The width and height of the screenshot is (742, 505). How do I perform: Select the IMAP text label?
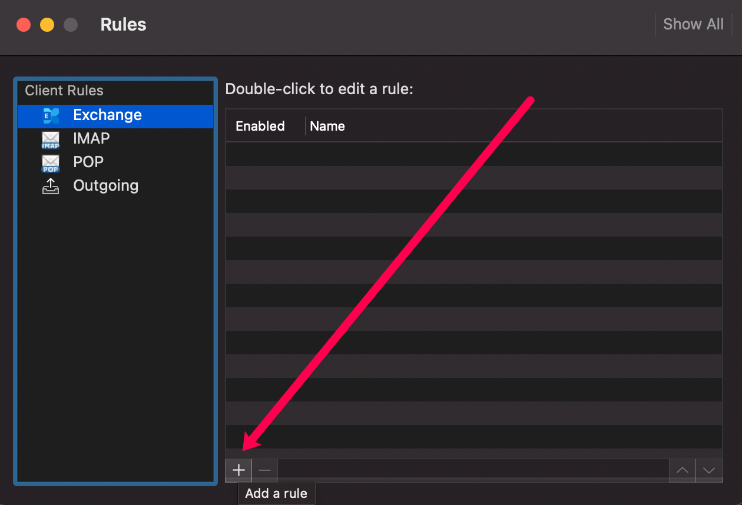pos(91,139)
